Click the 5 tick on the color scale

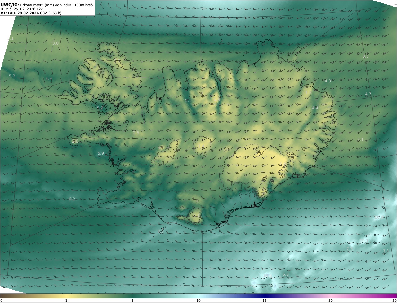132,301
